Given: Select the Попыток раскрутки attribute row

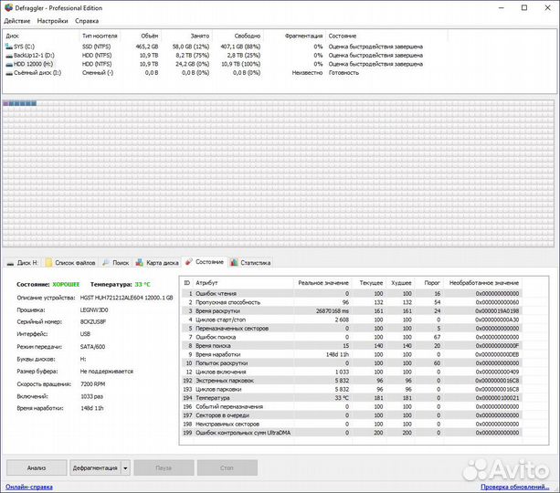Looking at the screenshot, I should pos(352,363).
